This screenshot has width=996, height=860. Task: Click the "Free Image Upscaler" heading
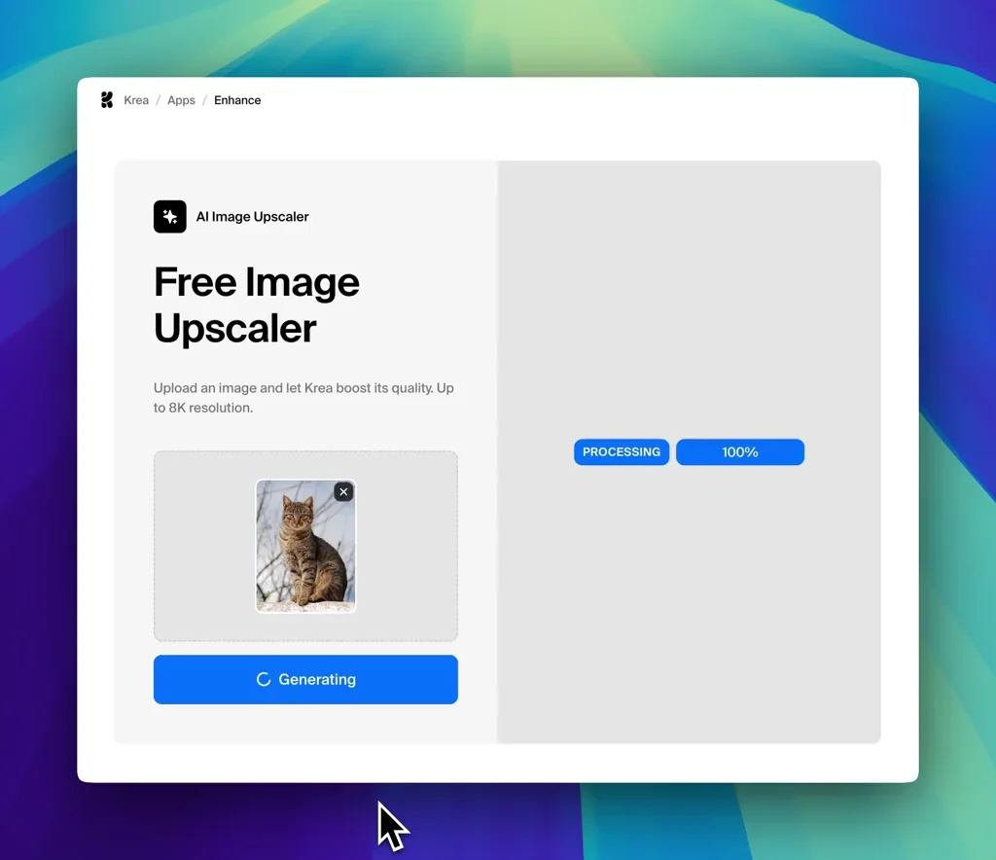[x=257, y=305]
